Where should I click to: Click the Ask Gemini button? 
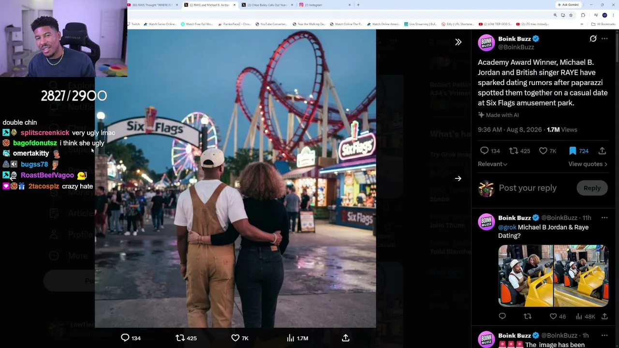click(568, 5)
